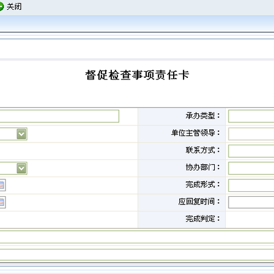Click the 完成形式 input field
Image resolution: width=274 pixels, height=274 pixels.
[251, 185]
